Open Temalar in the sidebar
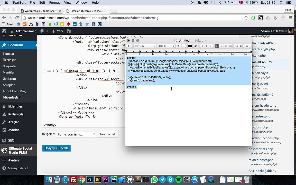 [8, 54]
